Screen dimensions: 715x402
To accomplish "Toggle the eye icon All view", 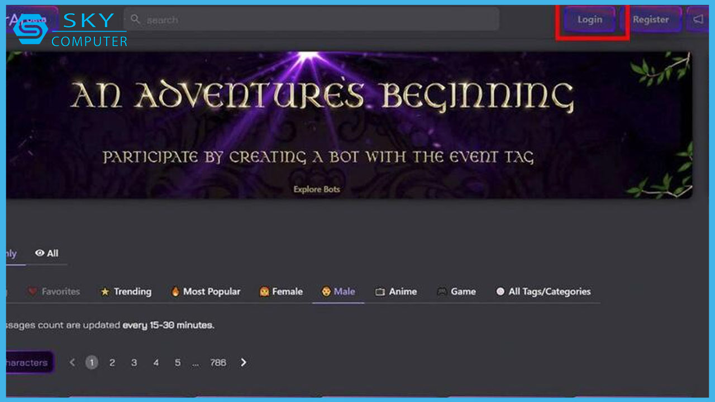I will (47, 253).
